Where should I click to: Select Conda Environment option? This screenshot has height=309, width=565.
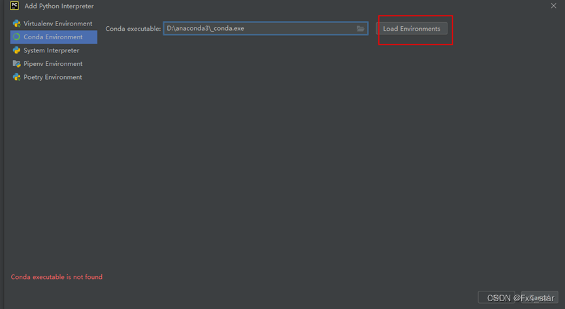pyautogui.click(x=54, y=37)
